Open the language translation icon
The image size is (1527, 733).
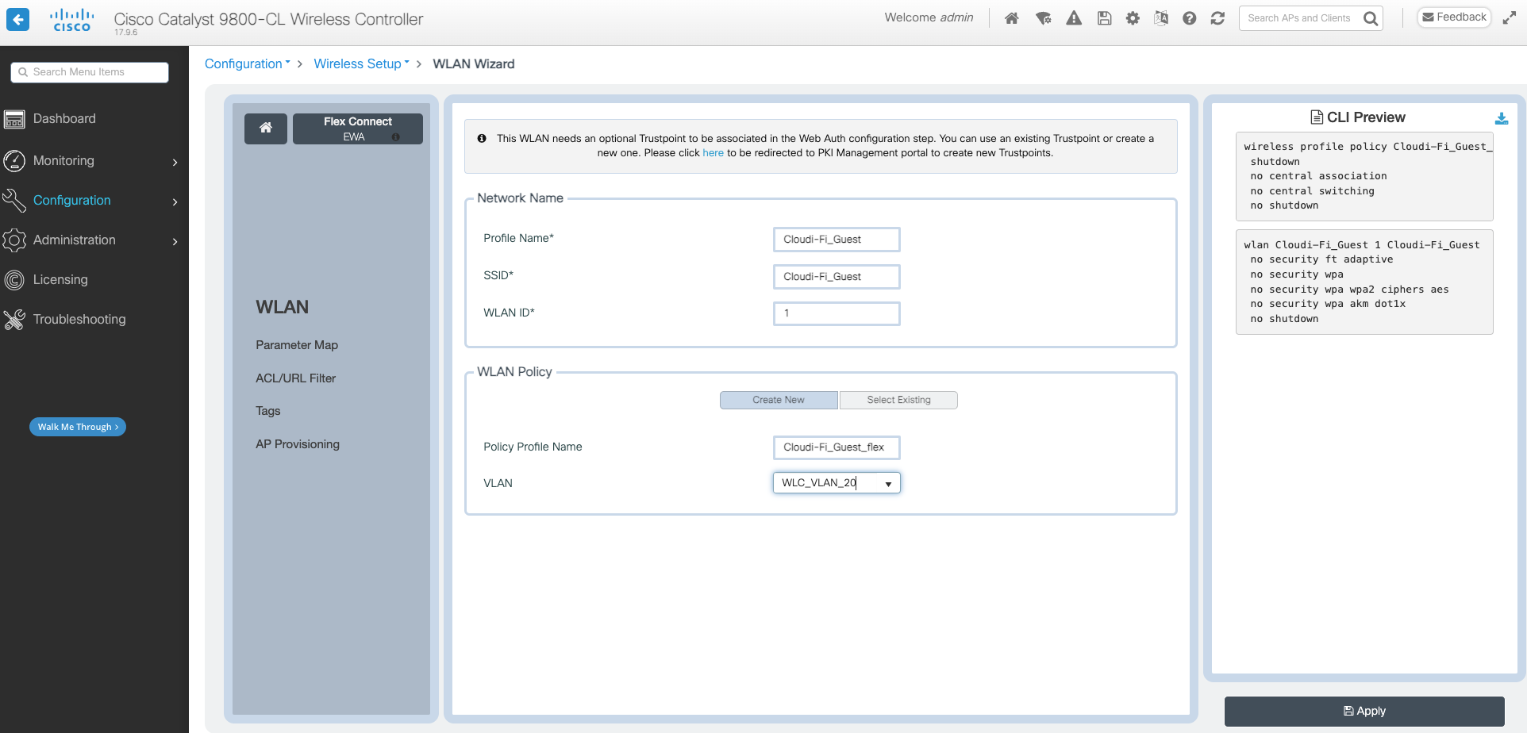point(1161,17)
